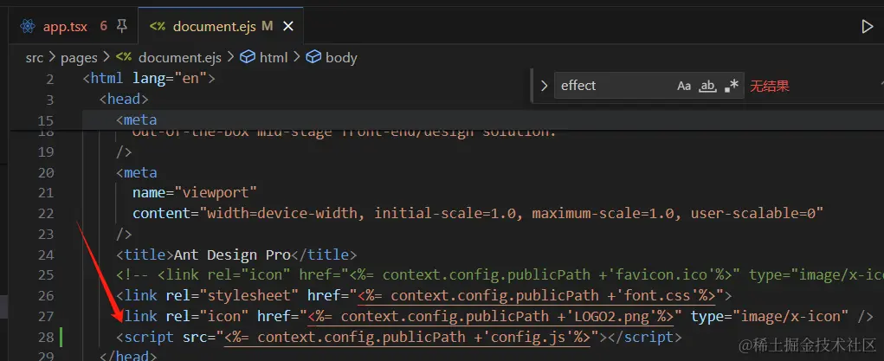Click line number 20 in the gutter
This screenshot has width=884, height=361.
click(46, 172)
